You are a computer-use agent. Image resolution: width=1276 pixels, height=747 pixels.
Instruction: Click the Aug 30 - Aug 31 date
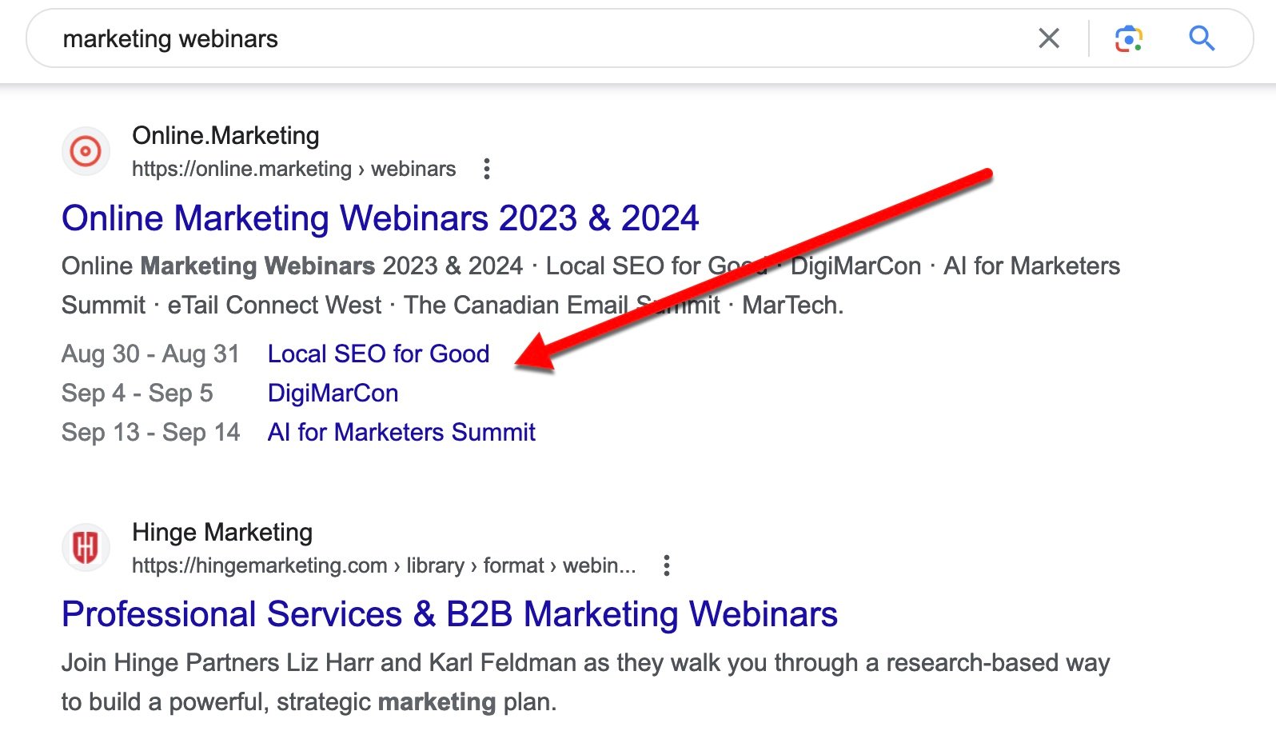coord(150,354)
